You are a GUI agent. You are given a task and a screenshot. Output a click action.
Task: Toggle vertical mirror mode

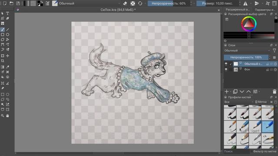click(x=257, y=3)
